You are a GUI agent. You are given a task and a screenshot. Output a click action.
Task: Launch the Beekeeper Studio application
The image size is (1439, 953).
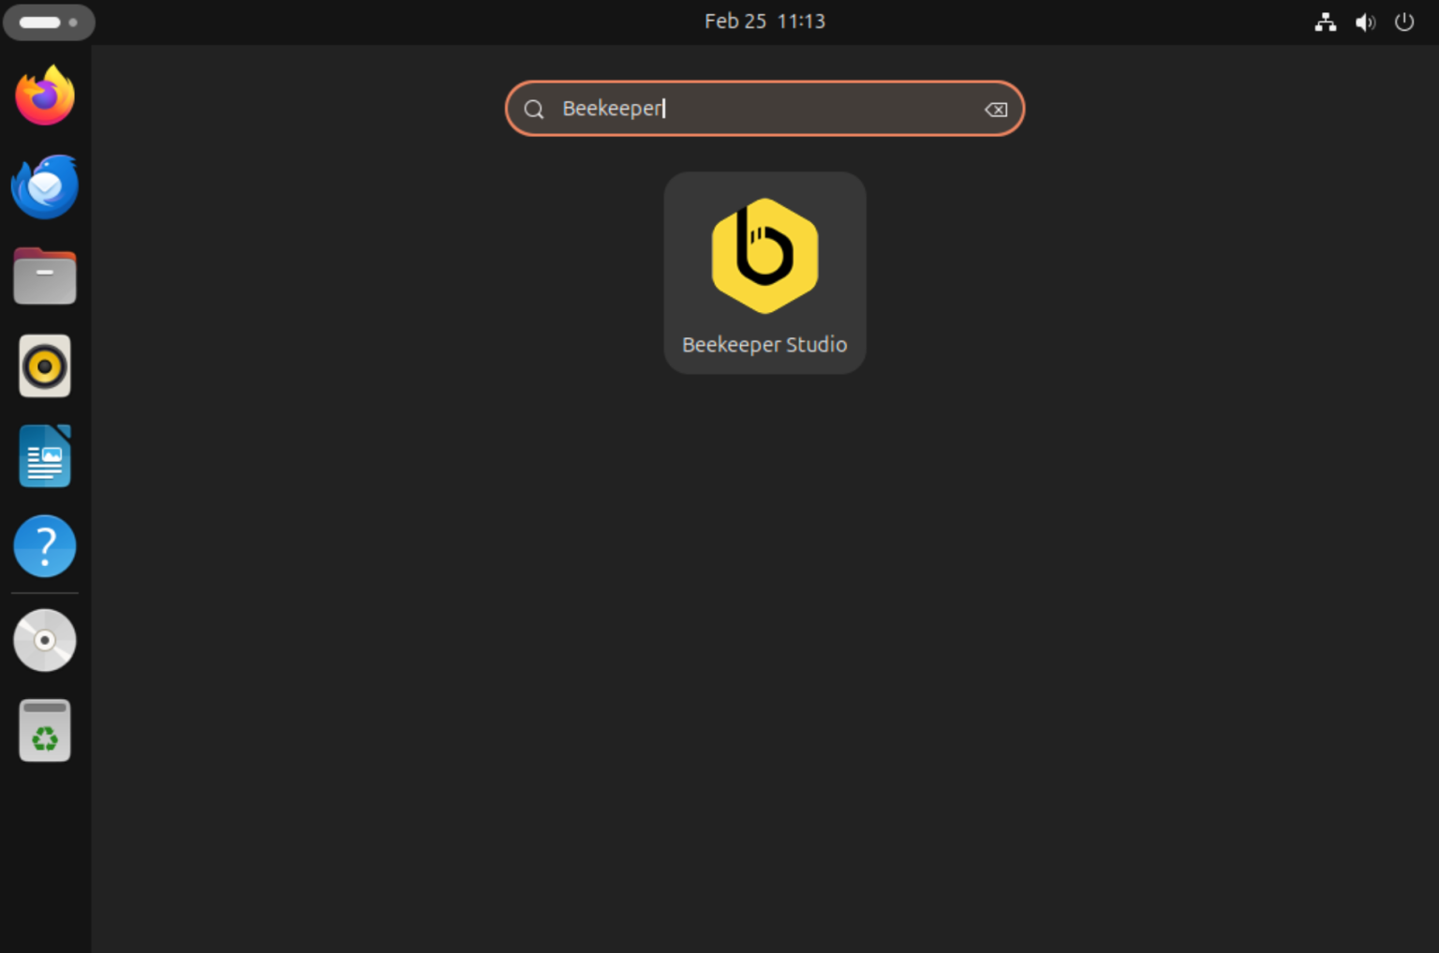tap(764, 255)
